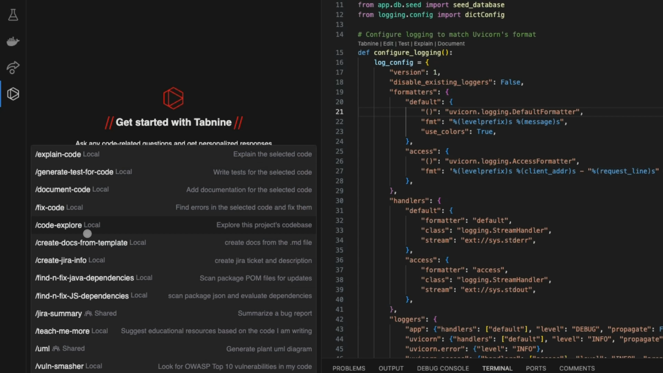Open the Docker whale icon in activity bar

click(x=13, y=41)
